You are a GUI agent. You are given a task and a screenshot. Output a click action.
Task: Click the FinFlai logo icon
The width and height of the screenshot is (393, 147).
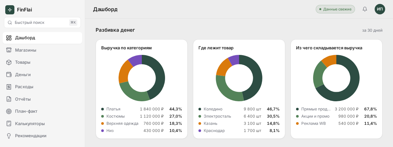pos(10,10)
